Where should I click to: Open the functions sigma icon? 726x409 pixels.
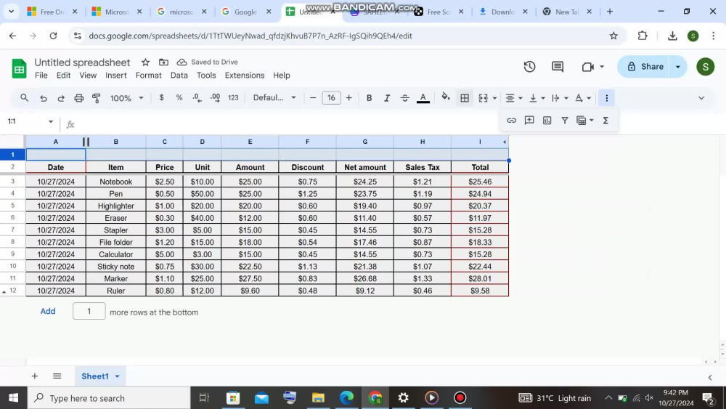pos(605,121)
